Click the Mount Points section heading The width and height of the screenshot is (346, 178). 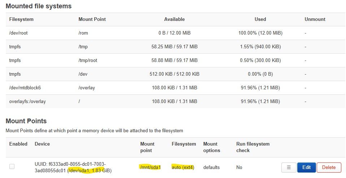26,121
